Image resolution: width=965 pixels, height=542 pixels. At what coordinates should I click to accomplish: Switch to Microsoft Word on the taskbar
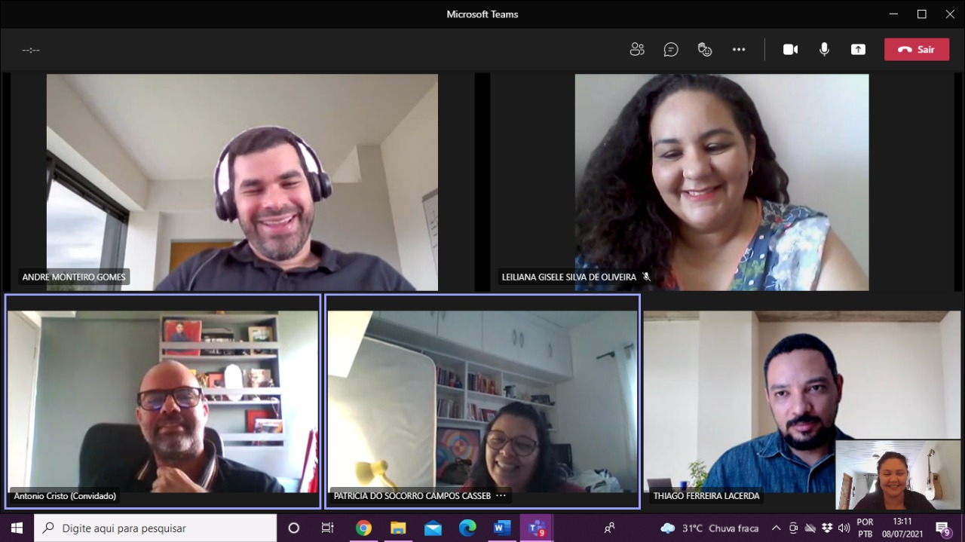502,528
